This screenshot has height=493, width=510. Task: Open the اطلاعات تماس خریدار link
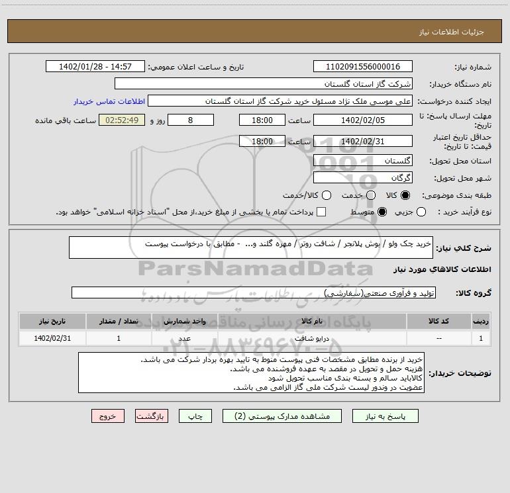click(x=109, y=101)
